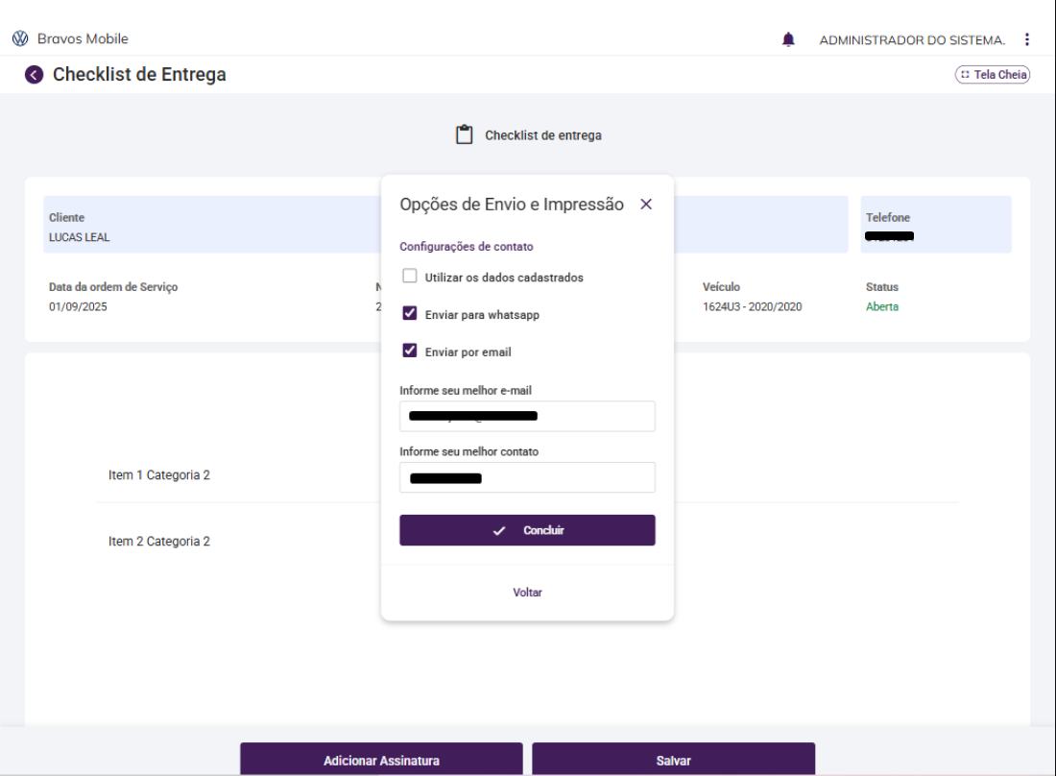Click Adicionar Assinatura button
Image resolution: width=1056 pixels, height=776 pixels.
pyautogui.click(x=381, y=760)
